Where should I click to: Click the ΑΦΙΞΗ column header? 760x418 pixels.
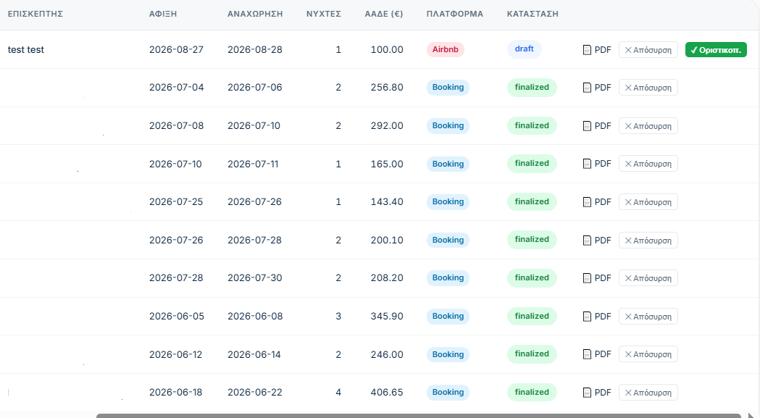click(x=163, y=14)
